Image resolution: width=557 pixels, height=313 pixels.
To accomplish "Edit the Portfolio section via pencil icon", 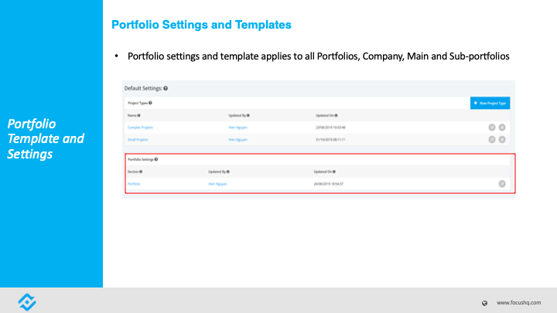I will 502,183.
